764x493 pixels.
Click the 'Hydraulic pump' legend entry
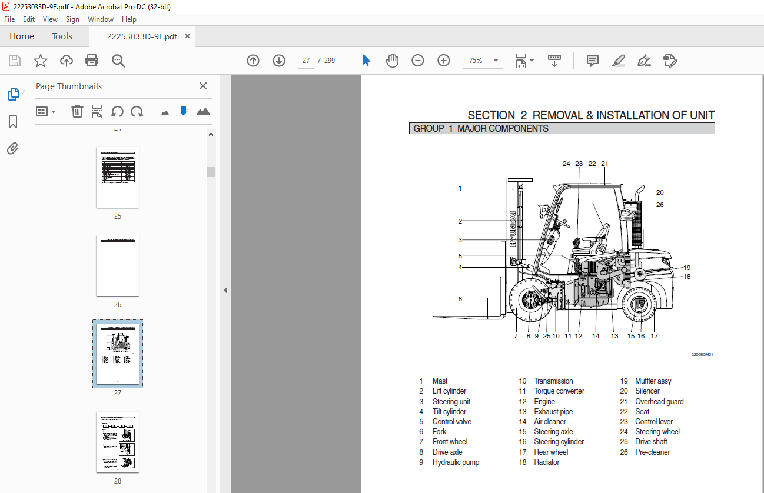click(x=456, y=462)
